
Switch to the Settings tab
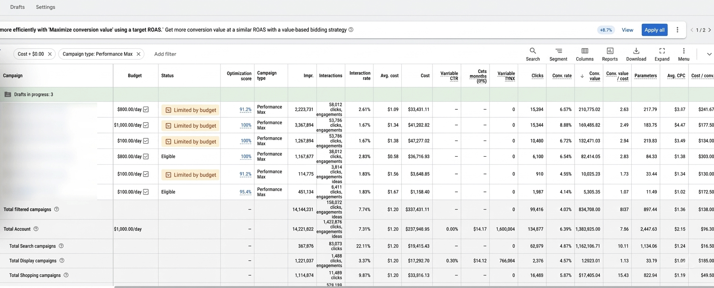[46, 7]
